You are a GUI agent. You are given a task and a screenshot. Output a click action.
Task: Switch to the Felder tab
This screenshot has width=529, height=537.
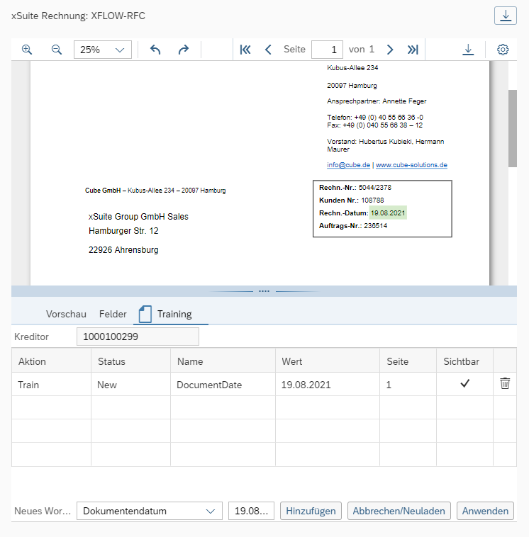tap(113, 314)
